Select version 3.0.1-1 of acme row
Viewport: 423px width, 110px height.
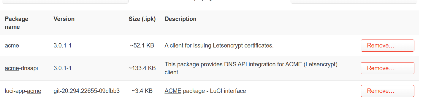62,45
